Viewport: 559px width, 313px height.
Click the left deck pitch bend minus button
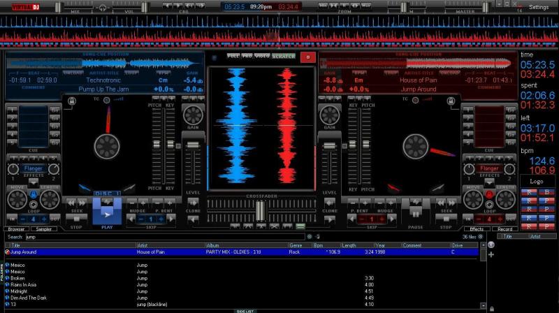click(x=158, y=203)
